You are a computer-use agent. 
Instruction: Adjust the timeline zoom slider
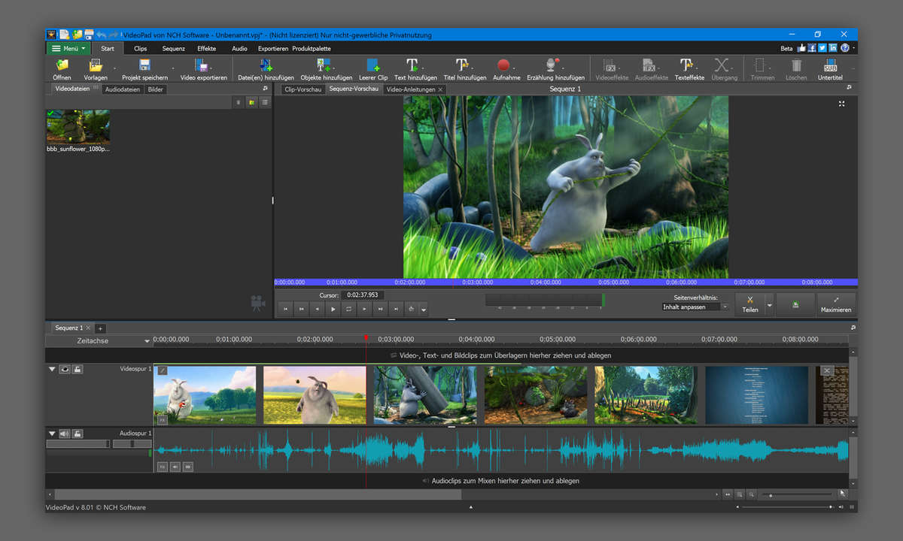(x=796, y=494)
